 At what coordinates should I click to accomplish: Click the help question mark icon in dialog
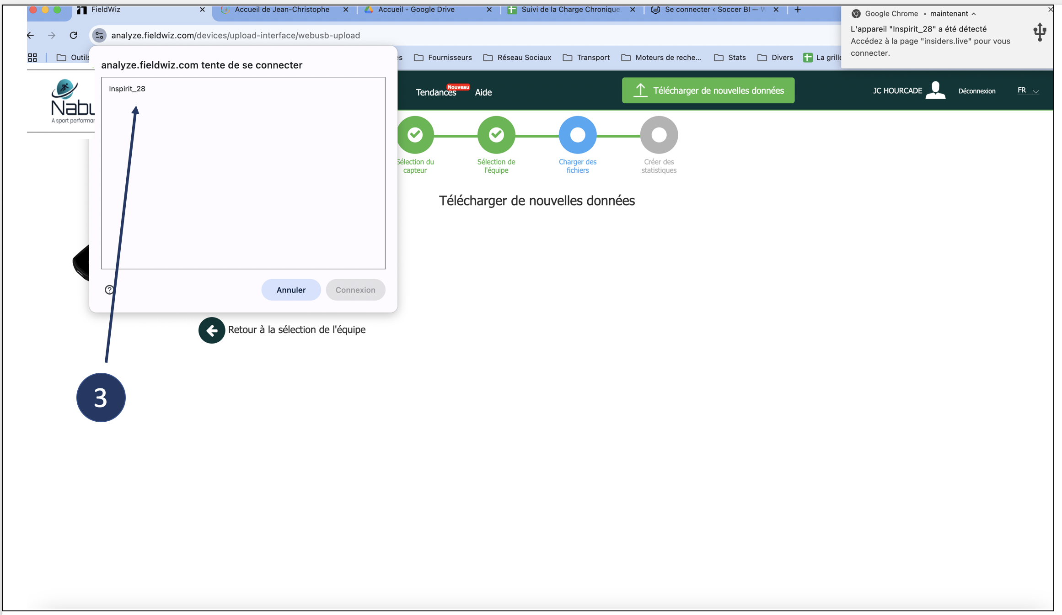click(109, 290)
